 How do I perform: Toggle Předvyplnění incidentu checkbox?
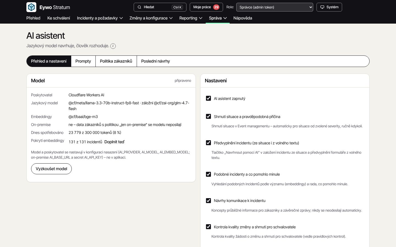pyautogui.click(x=208, y=143)
